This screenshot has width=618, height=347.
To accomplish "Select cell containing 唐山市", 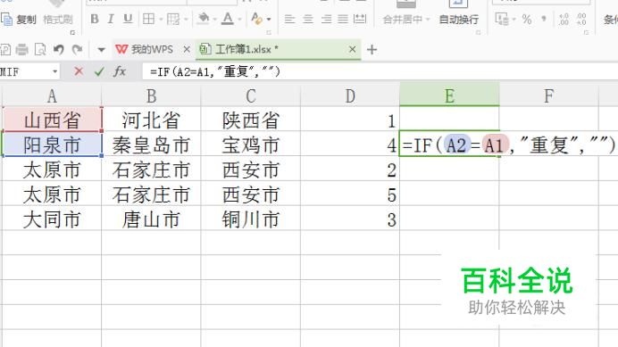I will 151,219.
